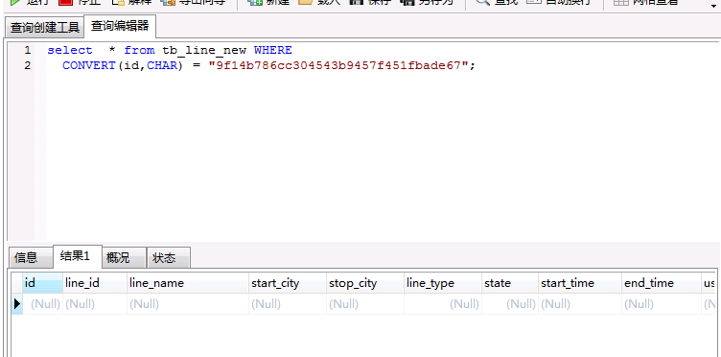Click the current-row arrow indicator

[x=17, y=304]
